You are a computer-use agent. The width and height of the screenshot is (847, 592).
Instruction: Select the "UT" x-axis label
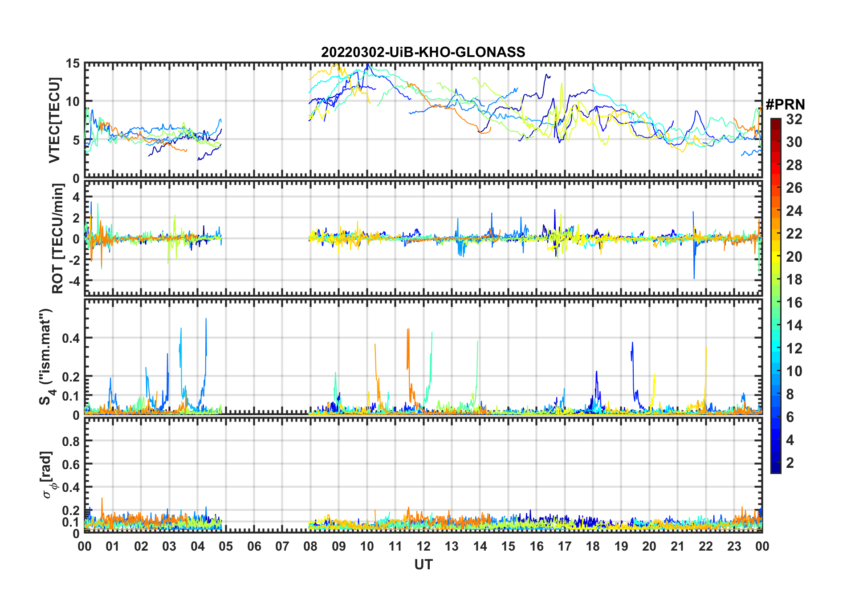423,564
